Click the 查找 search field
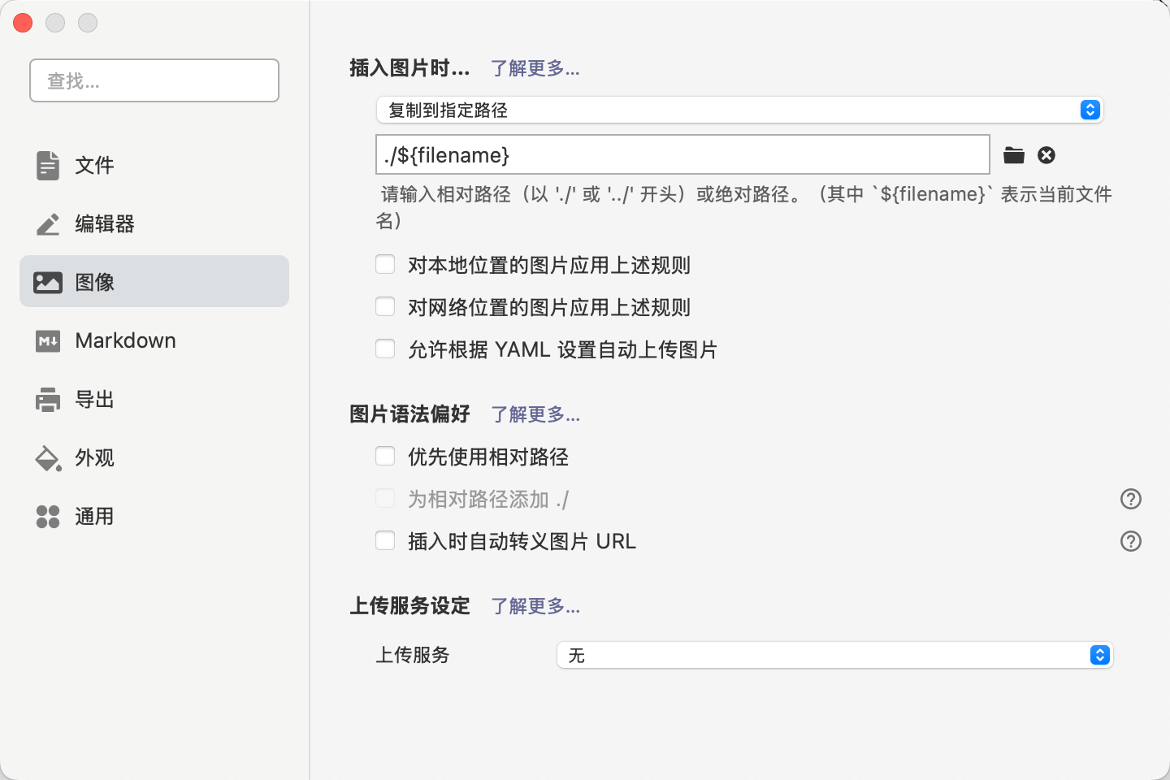The width and height of the screenshot is (1170, 780). (x=154, y=80)
